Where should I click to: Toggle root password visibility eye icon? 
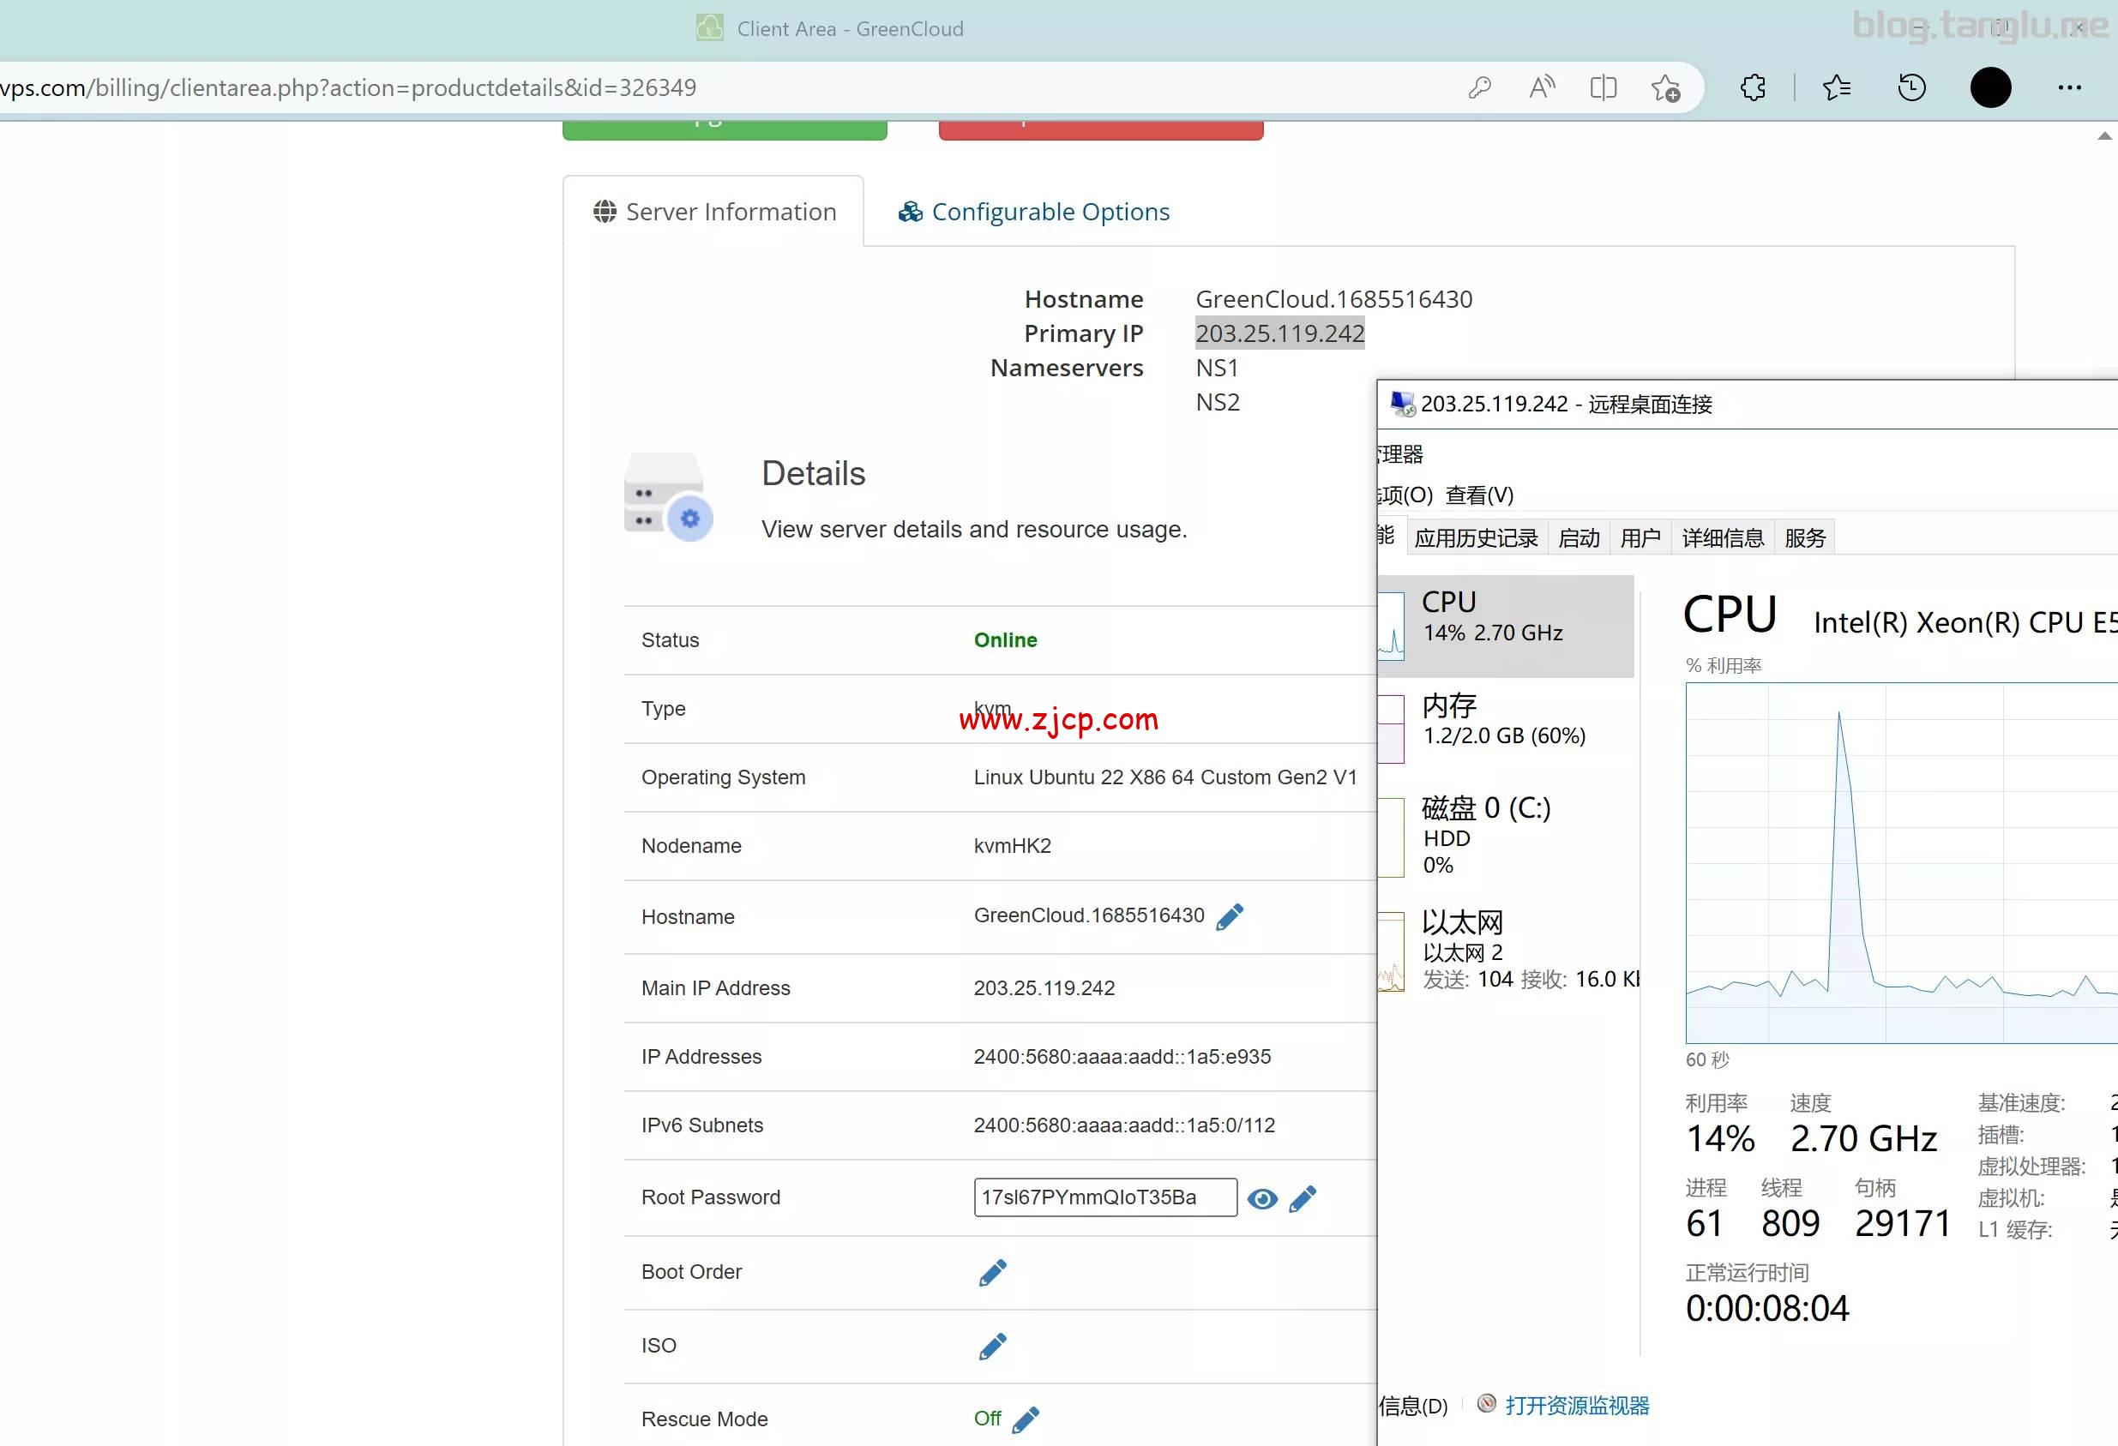point(1262,1198)
